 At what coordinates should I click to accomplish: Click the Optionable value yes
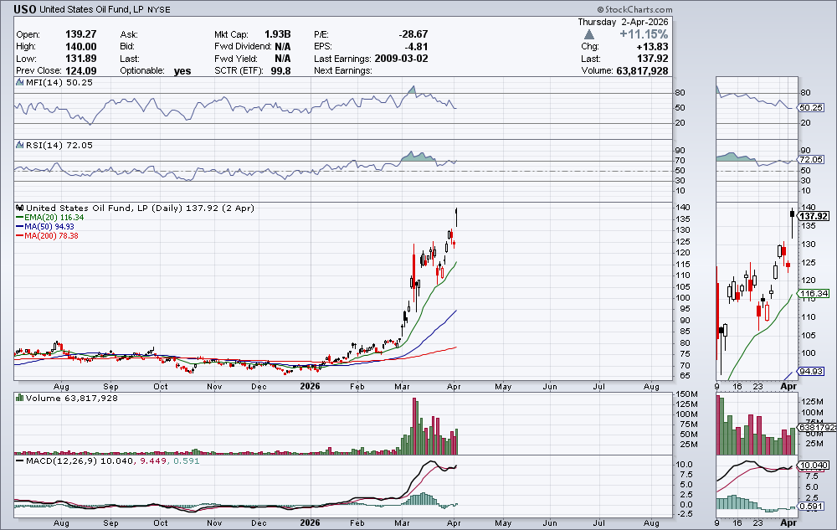coord(182,71)
